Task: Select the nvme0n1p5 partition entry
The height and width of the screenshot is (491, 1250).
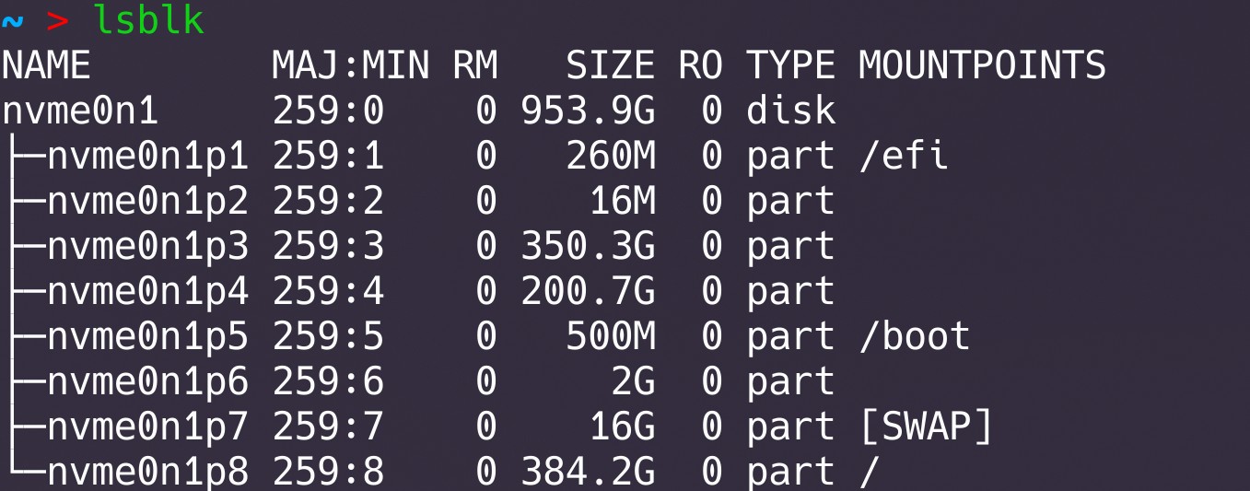Action: click(x=147, y=337)
